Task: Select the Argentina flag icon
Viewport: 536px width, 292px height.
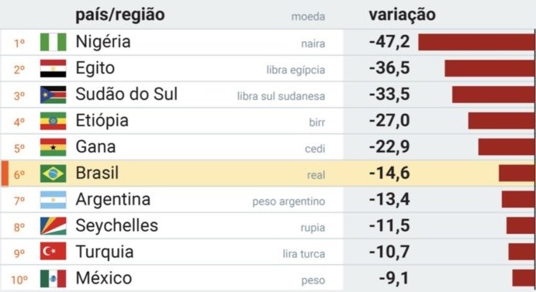Action: click(53, 200)
